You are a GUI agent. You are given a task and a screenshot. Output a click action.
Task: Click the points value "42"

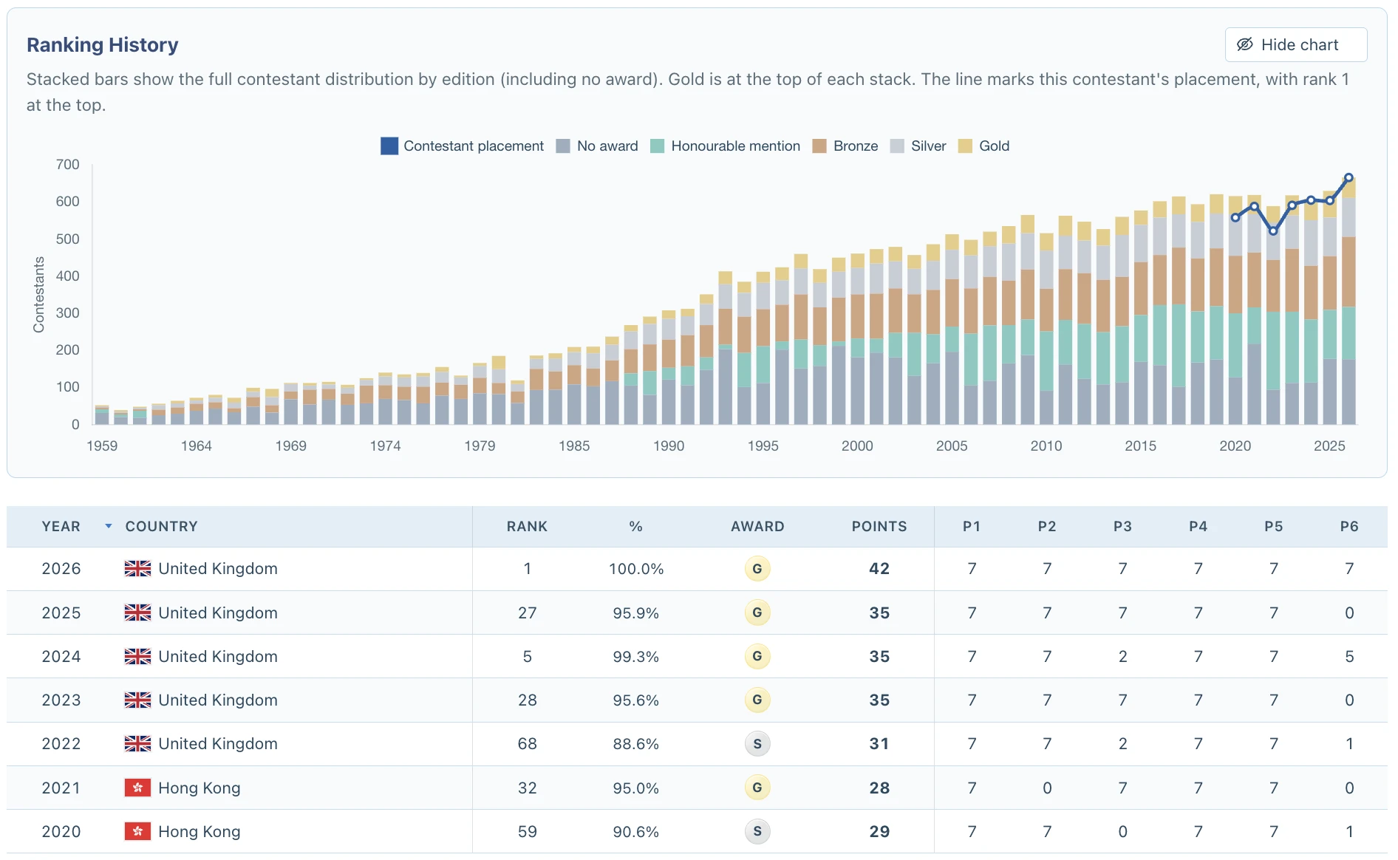click(879, 569)
